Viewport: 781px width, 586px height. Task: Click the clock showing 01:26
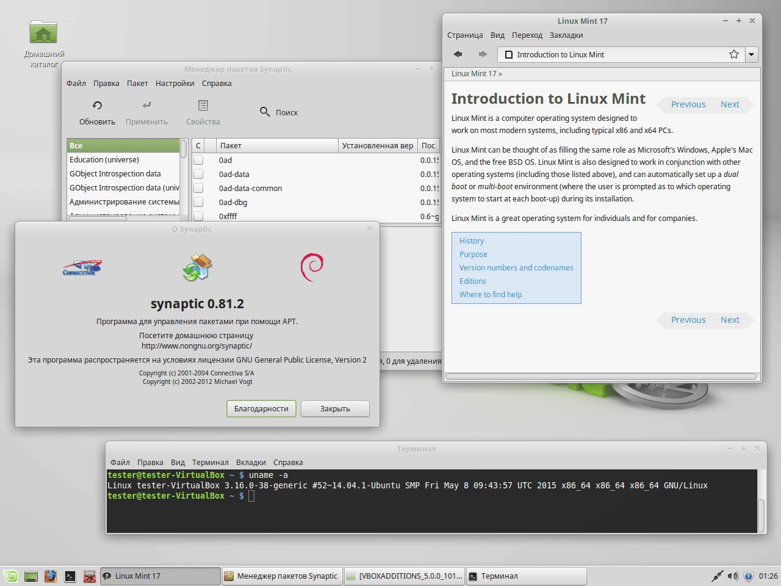tap(768, 576)
